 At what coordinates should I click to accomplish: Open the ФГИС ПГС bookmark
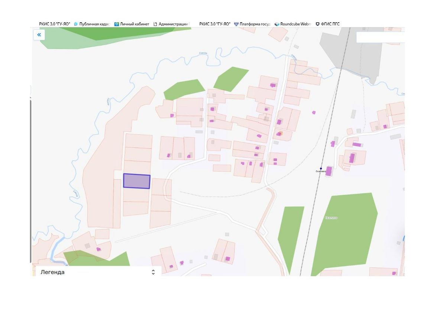coord(327,24)
